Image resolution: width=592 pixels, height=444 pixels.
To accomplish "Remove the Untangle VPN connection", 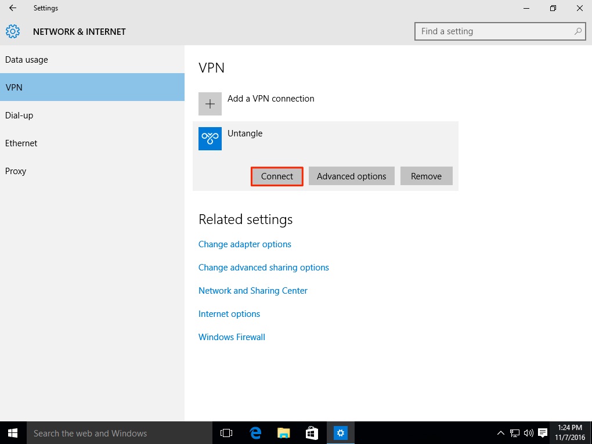I will click(426, 176).
